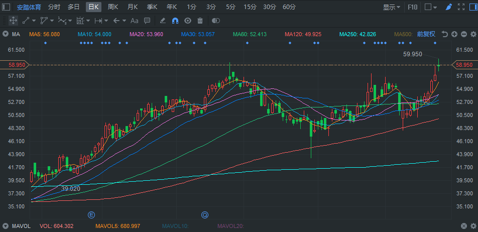
Task: Click the MA5: 56.080 value label
Action: (x=45, y=34)
